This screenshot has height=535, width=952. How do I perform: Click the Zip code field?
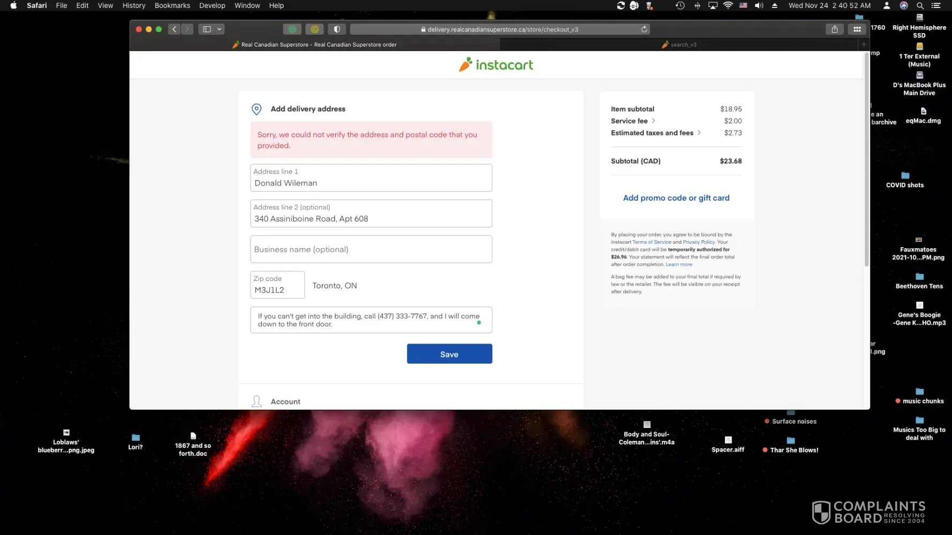click(x=277, y=289)
